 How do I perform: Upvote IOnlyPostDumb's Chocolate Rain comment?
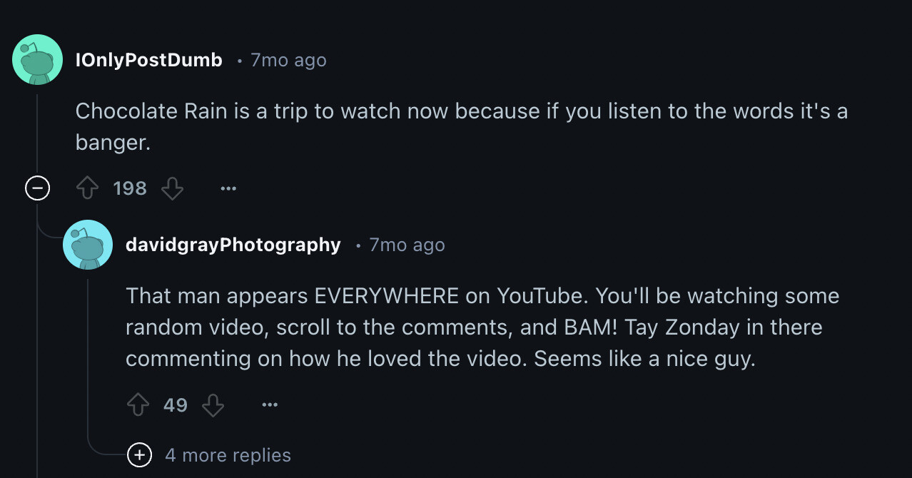pos(87,189)
